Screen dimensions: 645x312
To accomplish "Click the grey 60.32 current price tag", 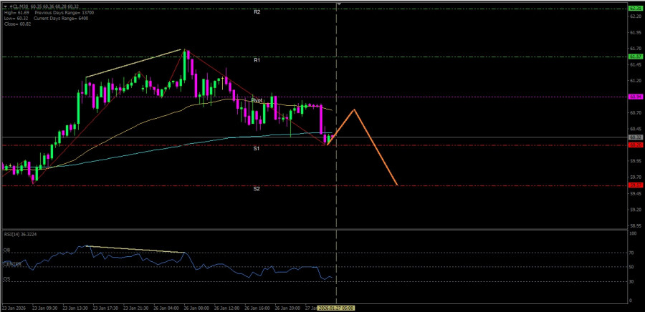I will coord(634,137).
